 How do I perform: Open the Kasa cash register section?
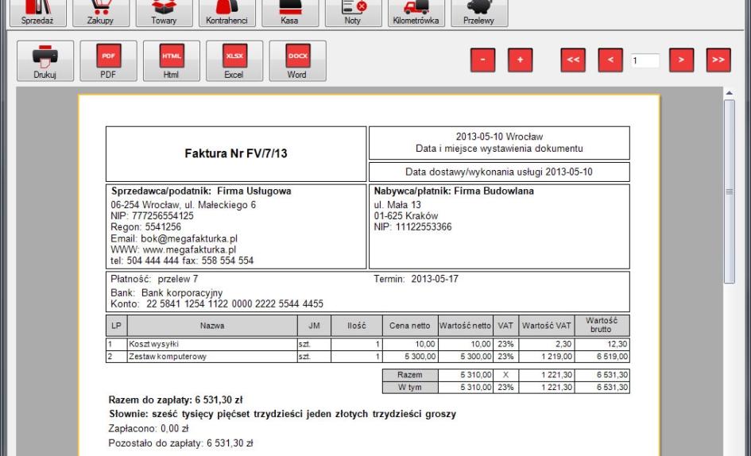click(x=290, y=12)
